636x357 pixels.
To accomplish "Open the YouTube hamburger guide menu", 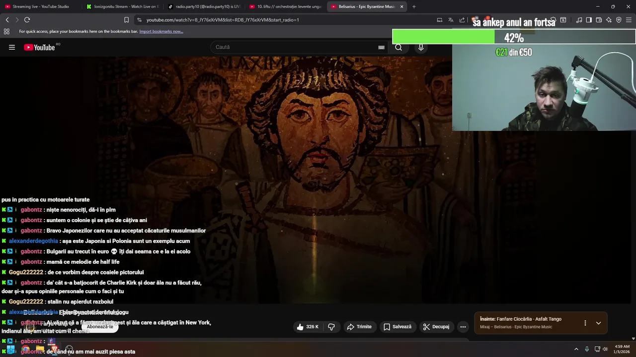I will [x=12, y=48].
